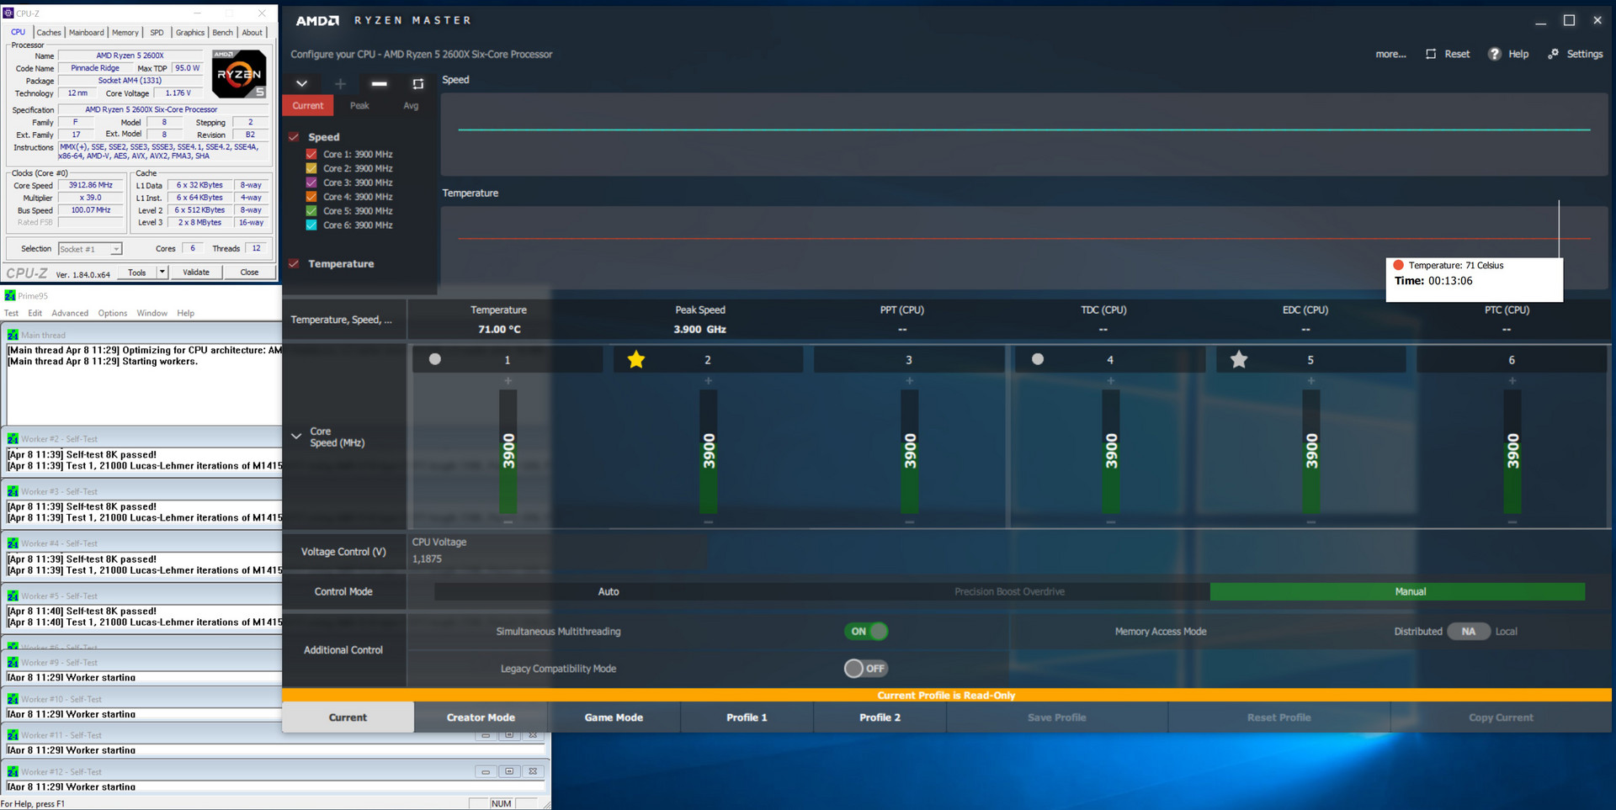This screenshot has height=810, width=1616.
Task: Click core 2 speed slider bar
Action: pyautogui.click(x=709, y=452)
